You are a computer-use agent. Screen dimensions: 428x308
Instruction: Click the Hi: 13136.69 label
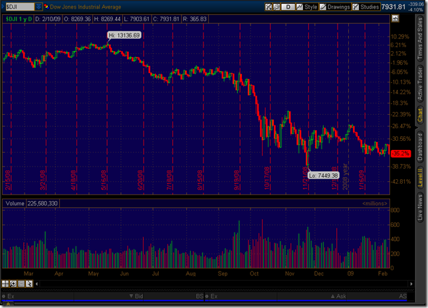pyautogui.click(x=124, y=35)
